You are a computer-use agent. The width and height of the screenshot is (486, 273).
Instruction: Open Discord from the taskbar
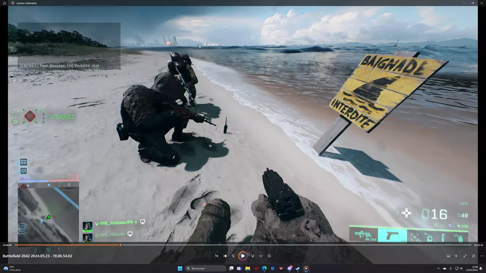[x=289, y=268]
